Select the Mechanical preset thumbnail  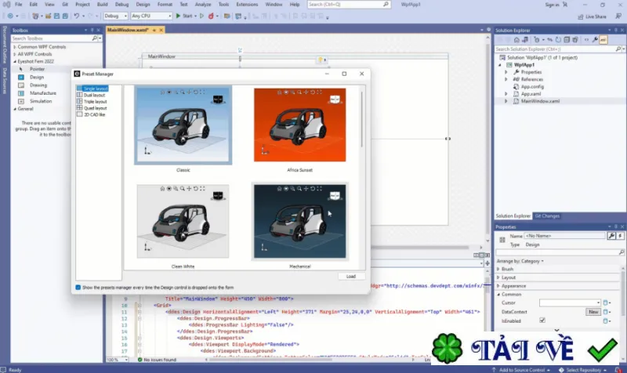[x=300, y=221]
